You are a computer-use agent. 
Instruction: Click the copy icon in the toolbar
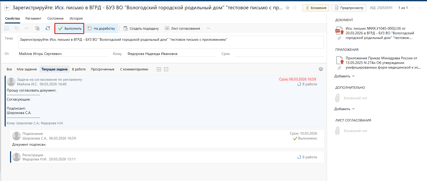37,28
